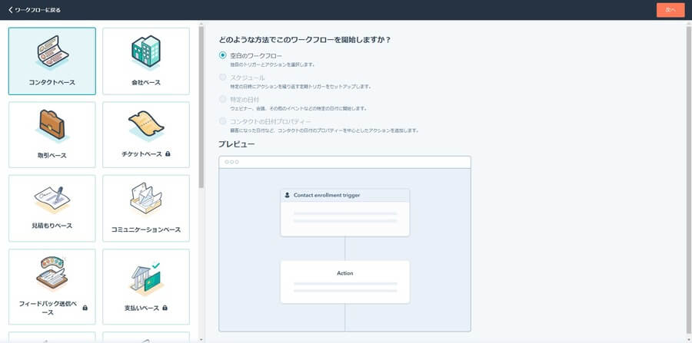Select the コンタクトベース card
Image resolution: width=692 pixels, height=343 pixels.
[x=52, y=61]
